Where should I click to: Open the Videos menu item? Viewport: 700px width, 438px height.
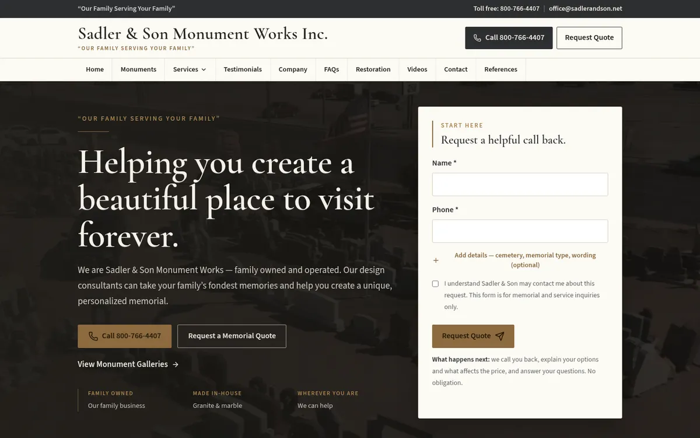417,69
